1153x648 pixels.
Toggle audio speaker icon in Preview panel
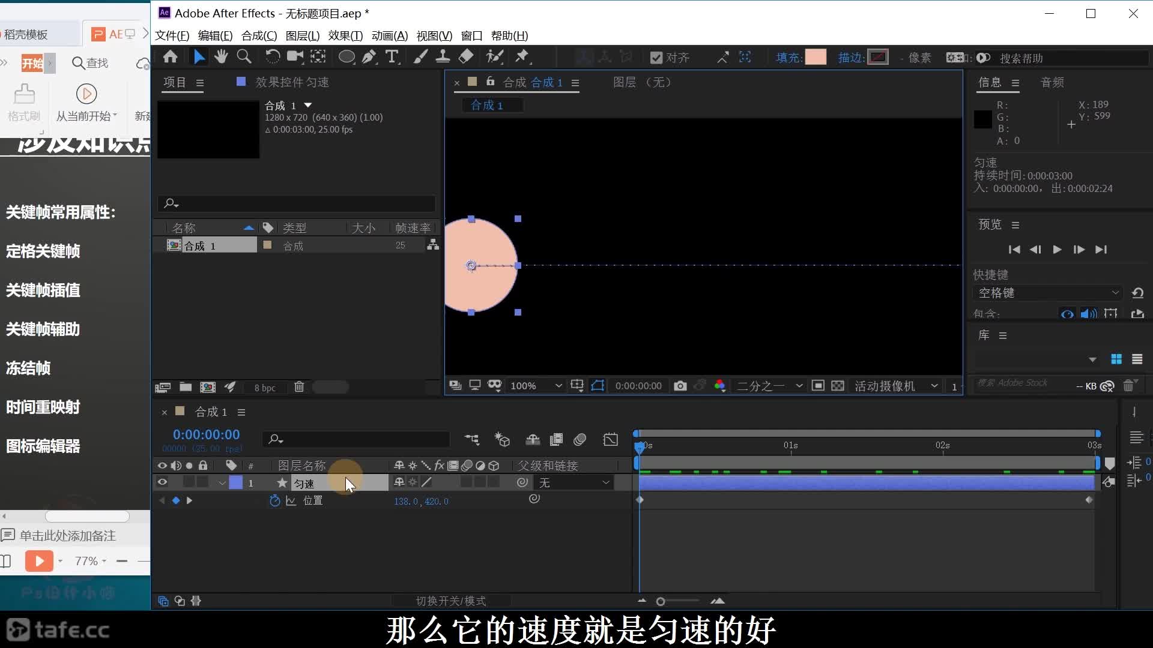tap(1089, 314)
